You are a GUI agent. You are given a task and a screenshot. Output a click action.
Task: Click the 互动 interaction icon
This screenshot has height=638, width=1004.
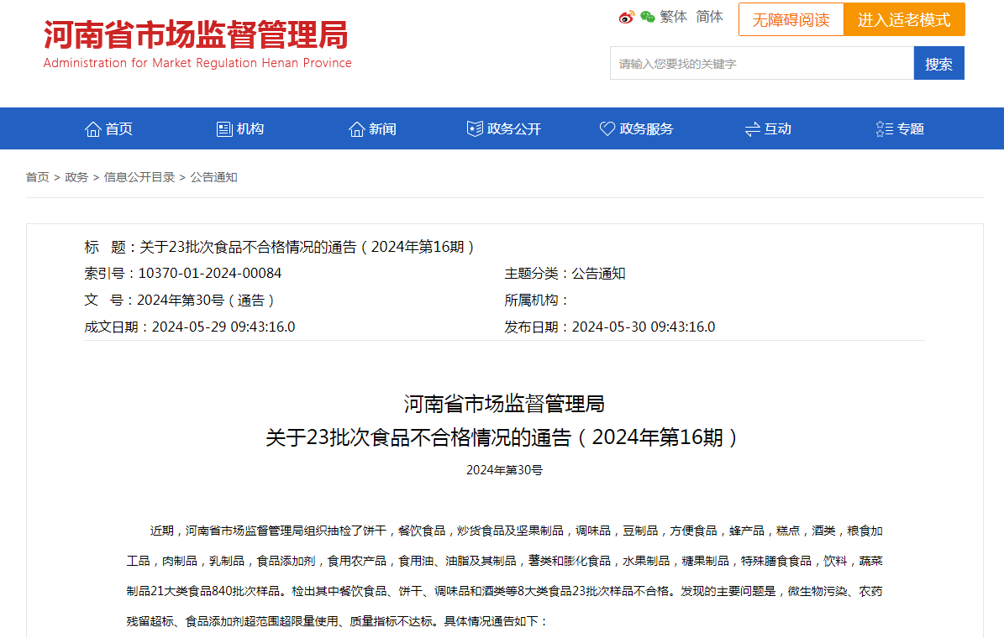pyautogui.click(x=752, y=128)
